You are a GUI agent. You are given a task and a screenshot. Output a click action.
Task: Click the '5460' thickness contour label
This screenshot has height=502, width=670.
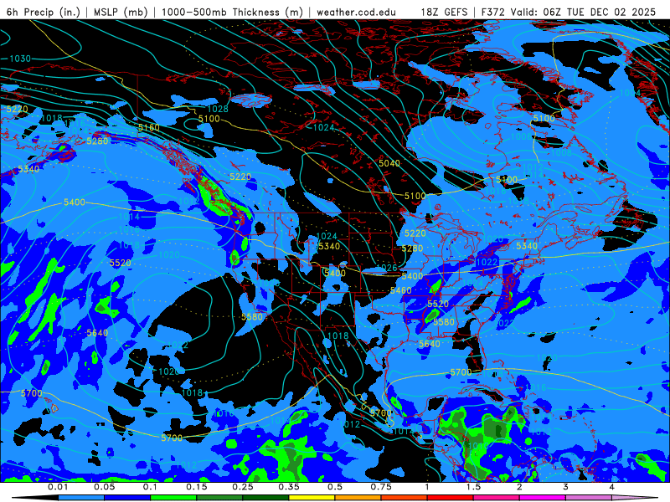(x=401, y=290)
